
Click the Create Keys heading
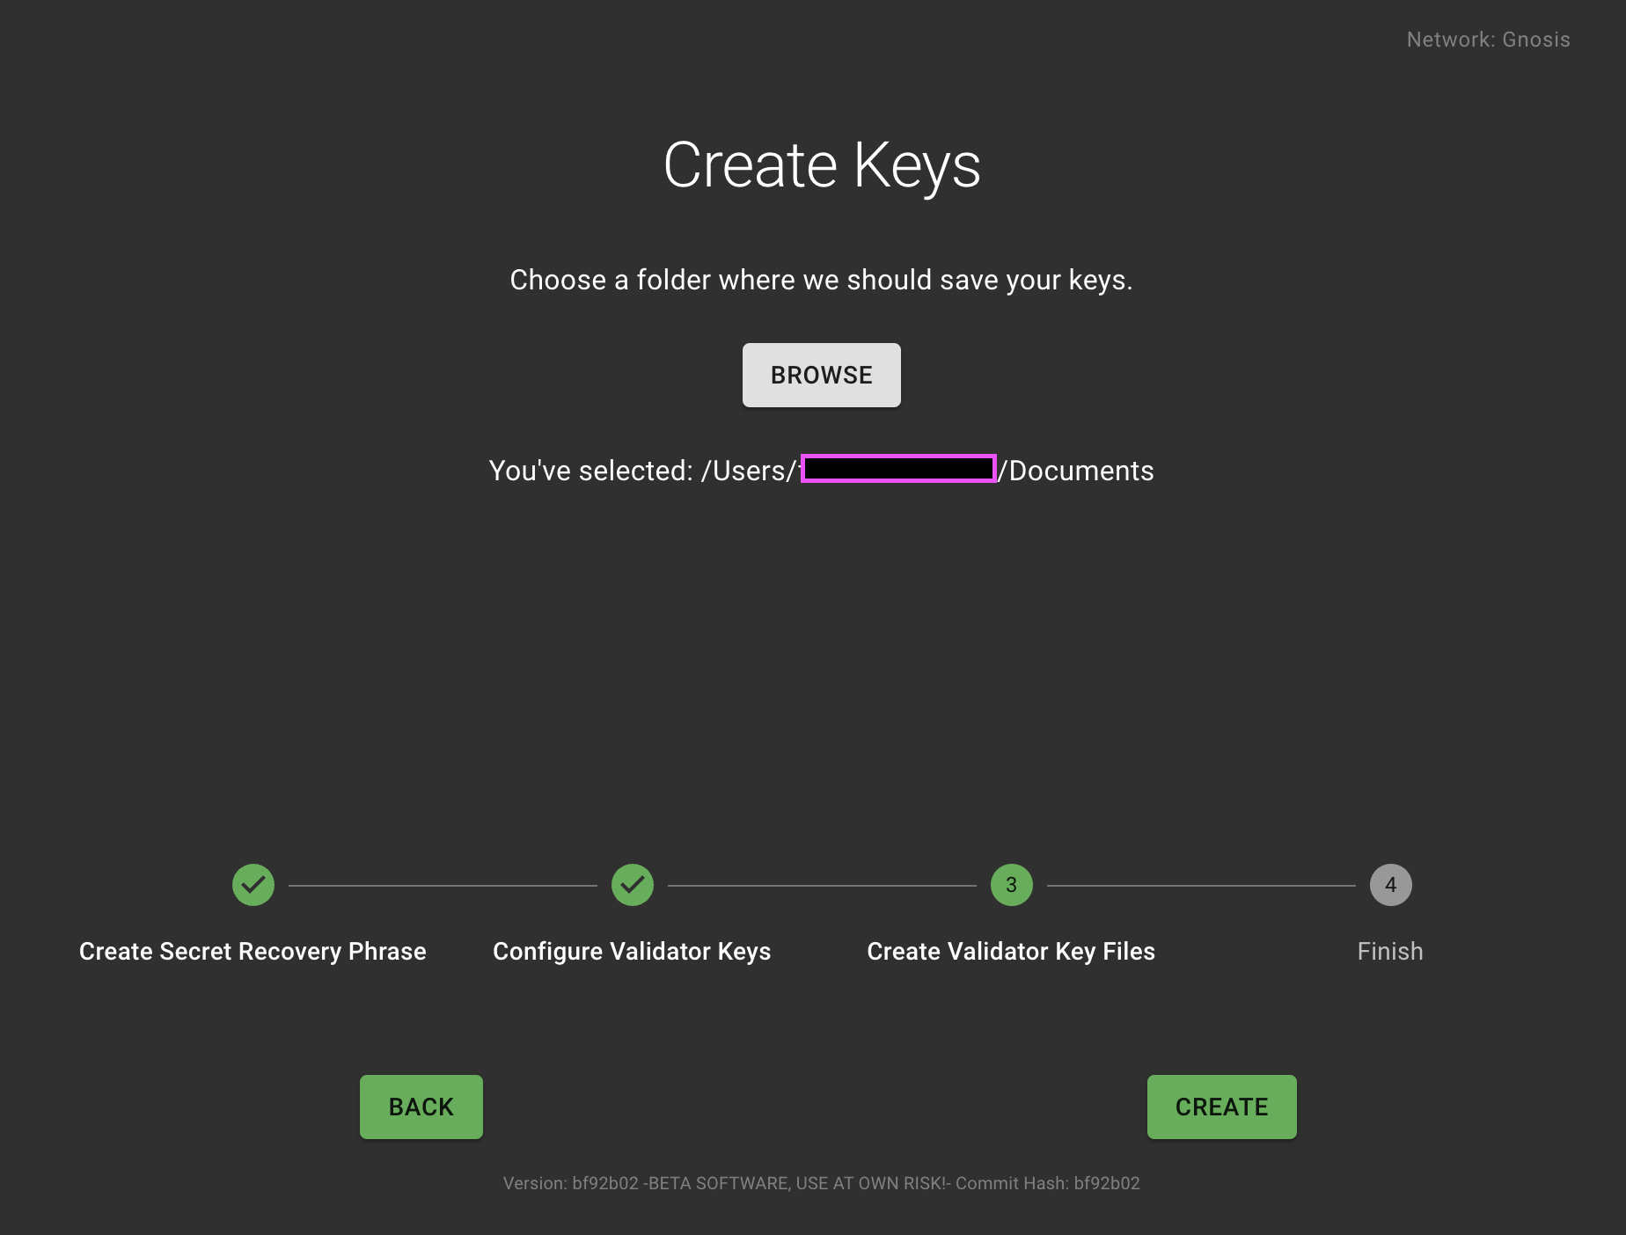point(821,165)
